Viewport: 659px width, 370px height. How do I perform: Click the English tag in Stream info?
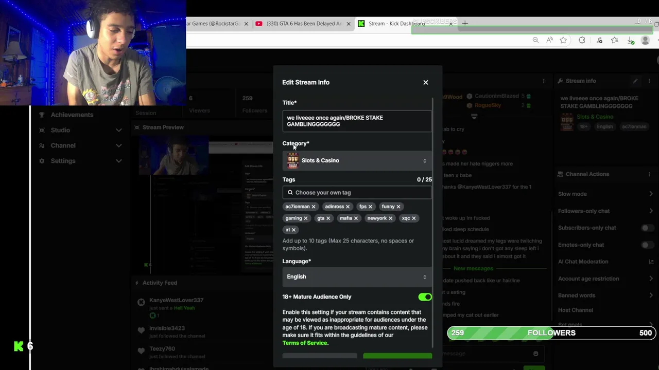(x=605, y=127)
